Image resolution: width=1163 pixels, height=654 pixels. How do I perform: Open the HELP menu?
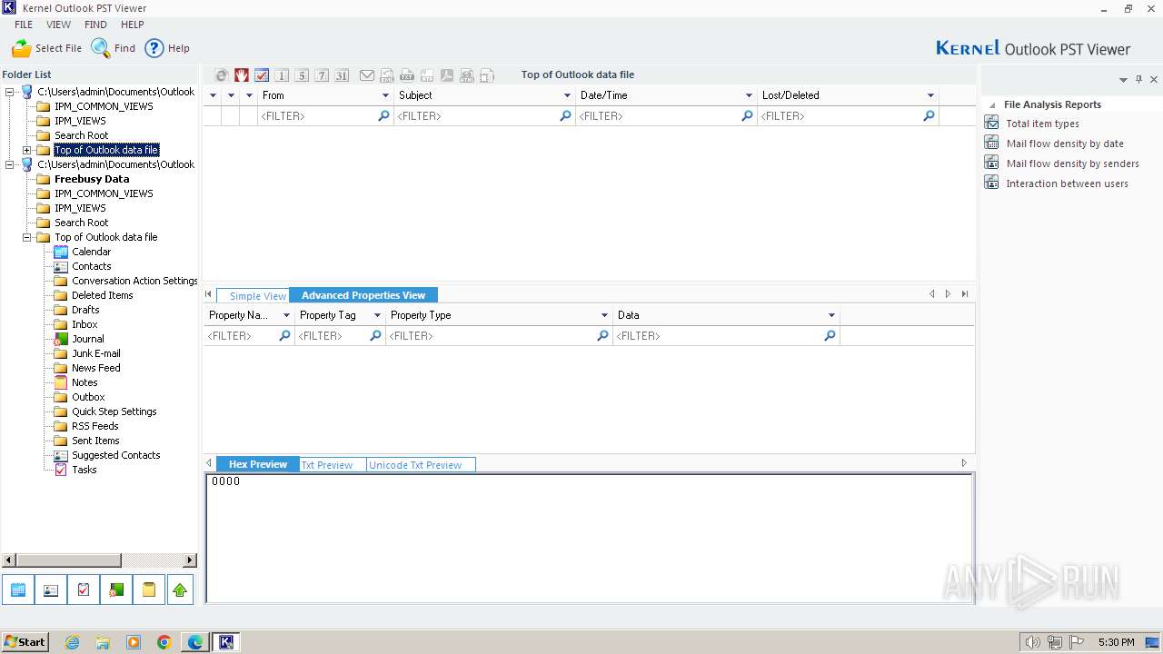[x=133, y=25]
